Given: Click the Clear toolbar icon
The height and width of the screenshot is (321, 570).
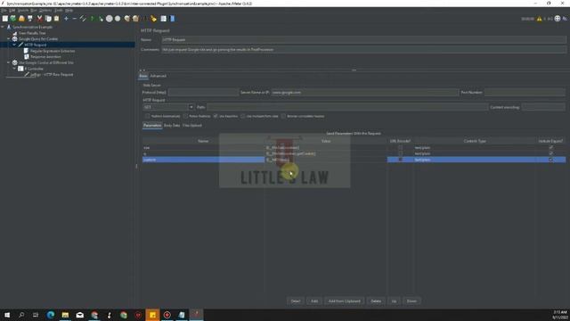Looking at the screenshot, I should click(126, 19).
